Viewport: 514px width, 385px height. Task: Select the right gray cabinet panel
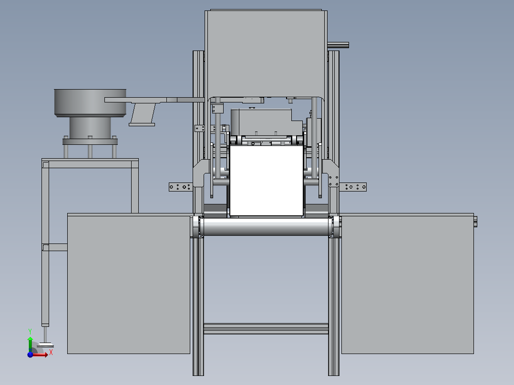(x=408, y=284)
